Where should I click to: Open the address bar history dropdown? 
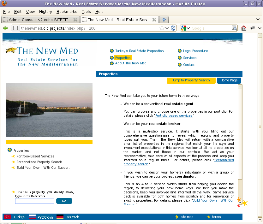(167, 28)
